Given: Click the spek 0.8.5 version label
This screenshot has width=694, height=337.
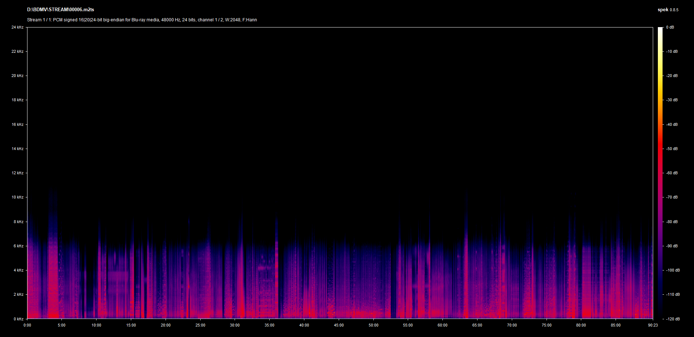Looking at the screenshot, I should pyautogui.click(x=668, y=10).
